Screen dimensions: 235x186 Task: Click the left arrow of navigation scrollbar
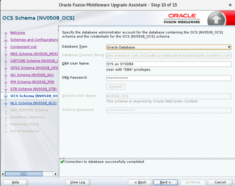click(x=3, y=174)
